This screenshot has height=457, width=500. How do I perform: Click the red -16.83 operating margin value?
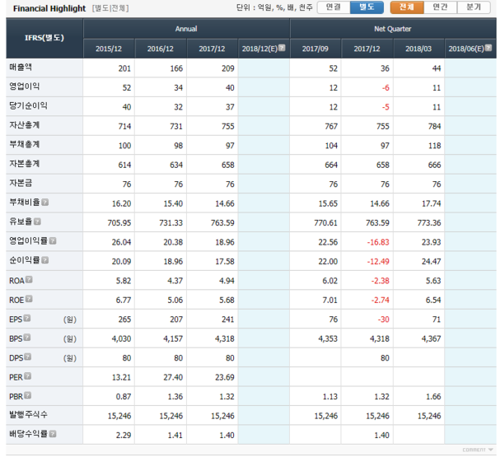coord(378,242)
